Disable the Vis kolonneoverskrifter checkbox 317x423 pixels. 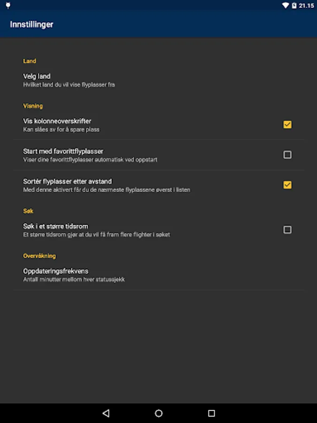(x=287, y=125)
